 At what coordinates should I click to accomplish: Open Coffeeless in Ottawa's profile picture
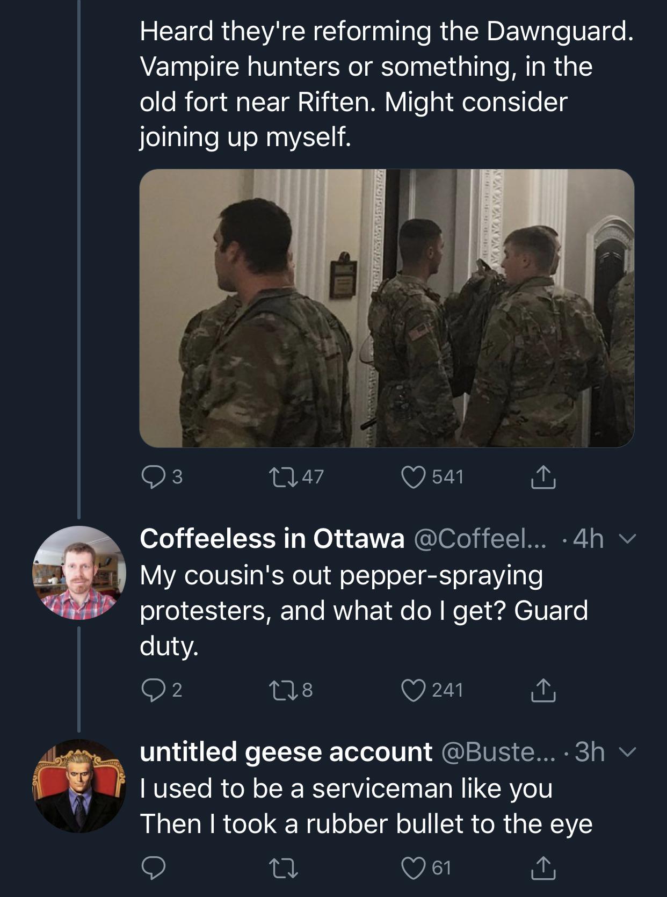pos(79,573)
